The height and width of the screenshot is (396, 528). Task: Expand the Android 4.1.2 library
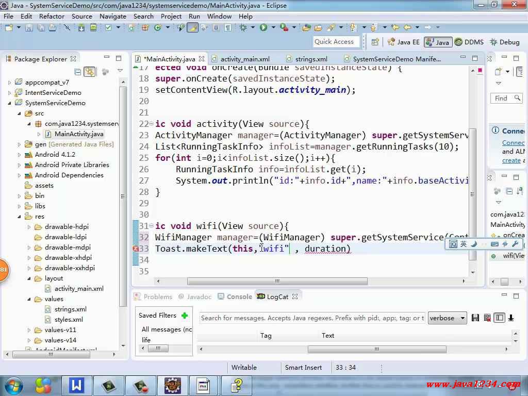[19, 155]
